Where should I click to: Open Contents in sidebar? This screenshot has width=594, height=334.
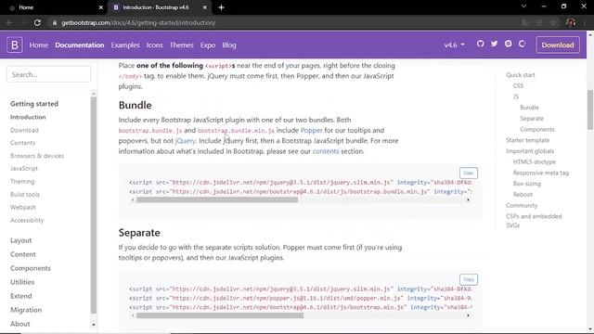point(22,143)
